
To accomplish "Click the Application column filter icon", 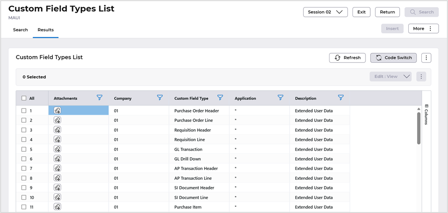I will [280, 98].
